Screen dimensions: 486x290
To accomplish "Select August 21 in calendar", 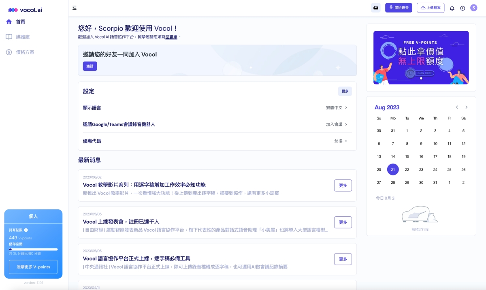I will point(393,170).
